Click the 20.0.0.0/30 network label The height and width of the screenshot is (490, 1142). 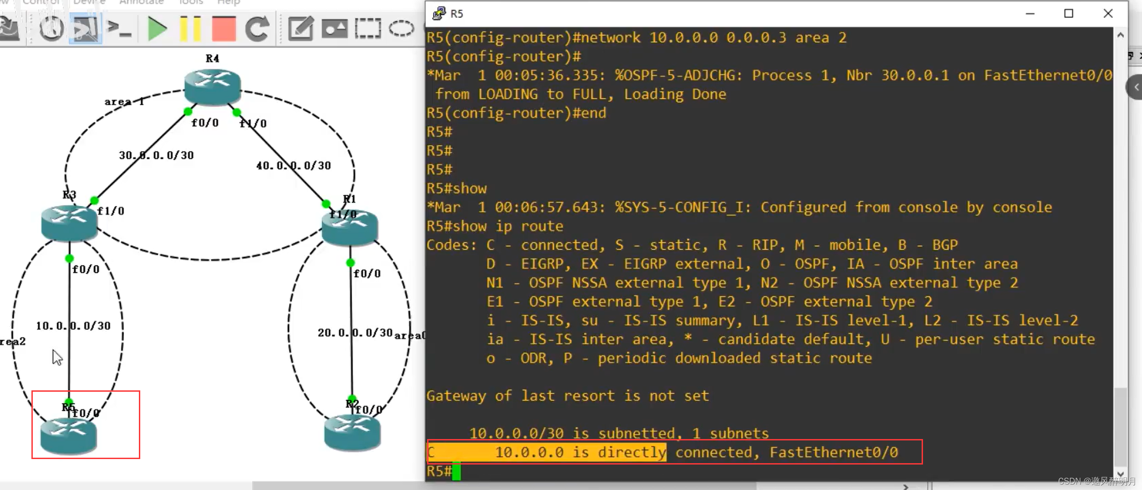coord(355,333)
